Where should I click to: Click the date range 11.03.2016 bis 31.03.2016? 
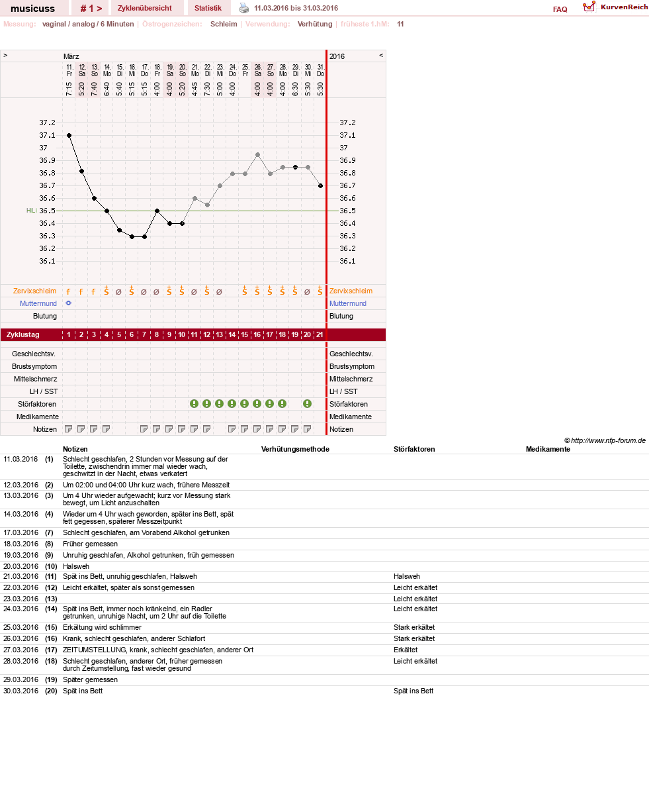(296, 8)
